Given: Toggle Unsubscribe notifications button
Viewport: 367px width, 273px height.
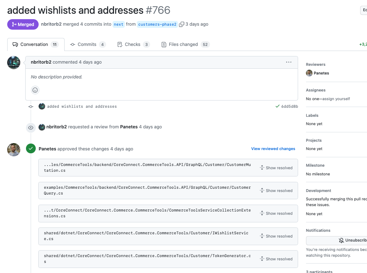Looking at the screenshot, I should (352, 240).
